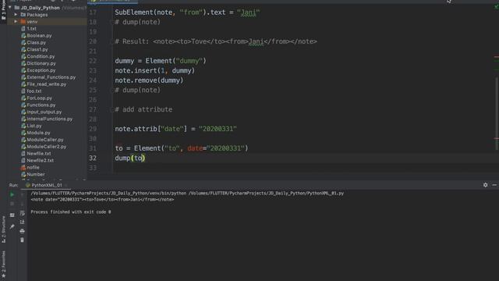Open Dictionary.py in the project tree
The width and height of the screenshot is (499, 281).
[38, 63]
